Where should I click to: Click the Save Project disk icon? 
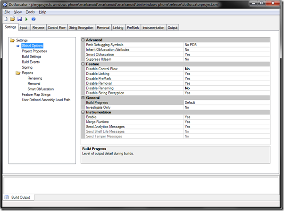click(19, 19)
